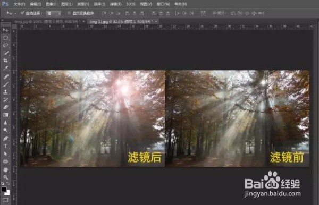Image resolution: width=319 pixels, height=205 pixels.
Task: Open the background white color swatch
Action: click(8, 193)
